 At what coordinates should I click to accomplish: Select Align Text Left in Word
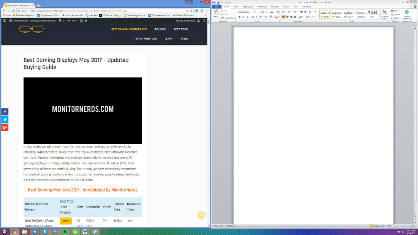283,17
